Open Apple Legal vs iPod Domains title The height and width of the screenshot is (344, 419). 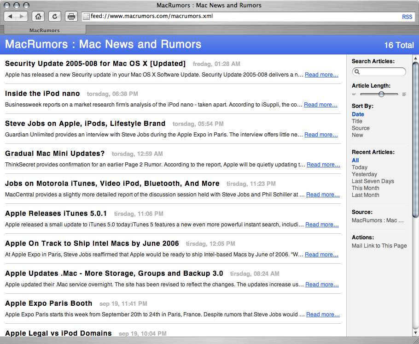(x=58, y=333)
